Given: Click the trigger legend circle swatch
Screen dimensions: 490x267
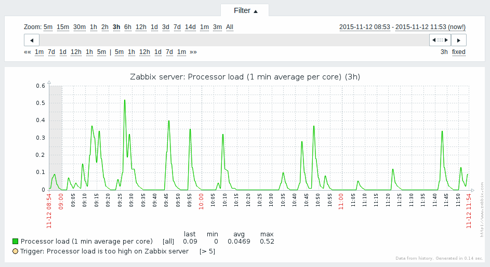Looking at the screenshot, I should coord(15,251).
